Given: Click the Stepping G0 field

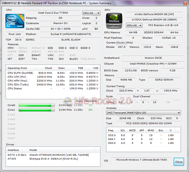Looking at the screenshot, I should pyautogui.click(x=60, y=18).
